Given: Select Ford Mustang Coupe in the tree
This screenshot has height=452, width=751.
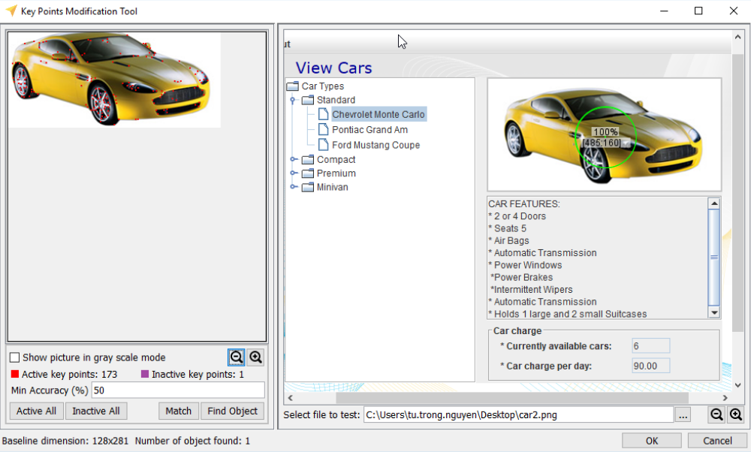Looking at the screenshot, I should coord(376,145).
